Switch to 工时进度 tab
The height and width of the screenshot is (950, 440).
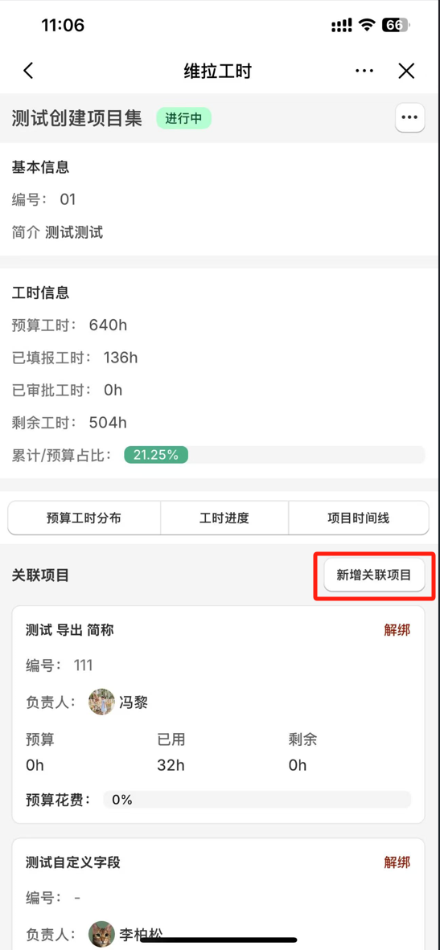[x=224, y=518]
